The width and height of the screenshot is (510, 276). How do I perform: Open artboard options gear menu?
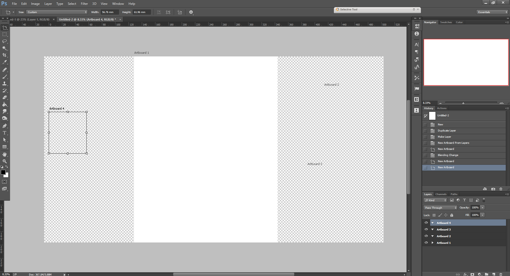point(191,12)
